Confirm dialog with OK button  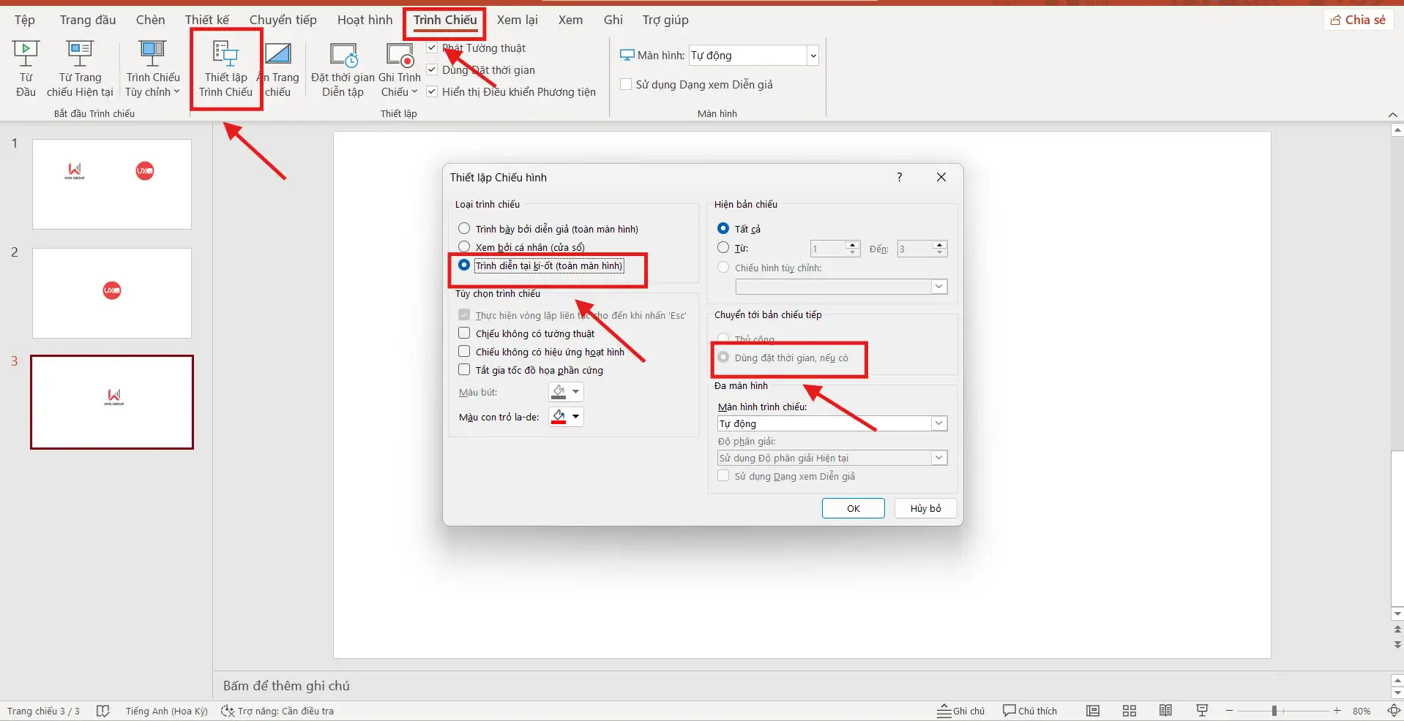(853, 508)
